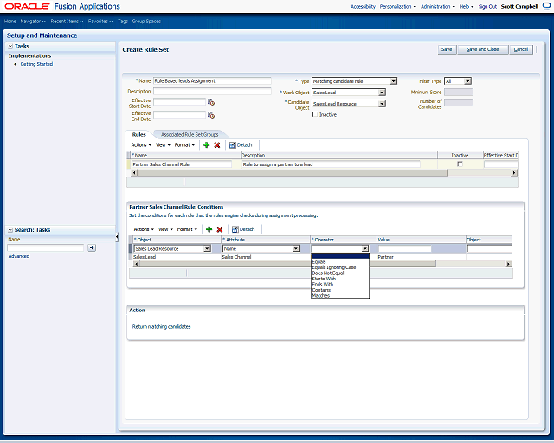This screenshot has width=554, height=443.
Task: Select the Sales Lead condition row
Action: click(x=321, y=257)
